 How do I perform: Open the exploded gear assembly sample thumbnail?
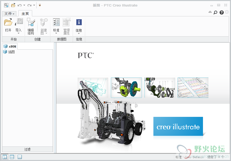coord(160,88)
